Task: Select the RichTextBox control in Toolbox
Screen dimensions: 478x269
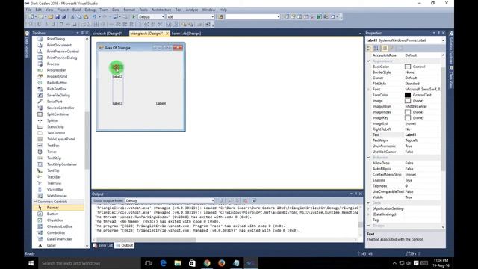Action: (57, 89)
